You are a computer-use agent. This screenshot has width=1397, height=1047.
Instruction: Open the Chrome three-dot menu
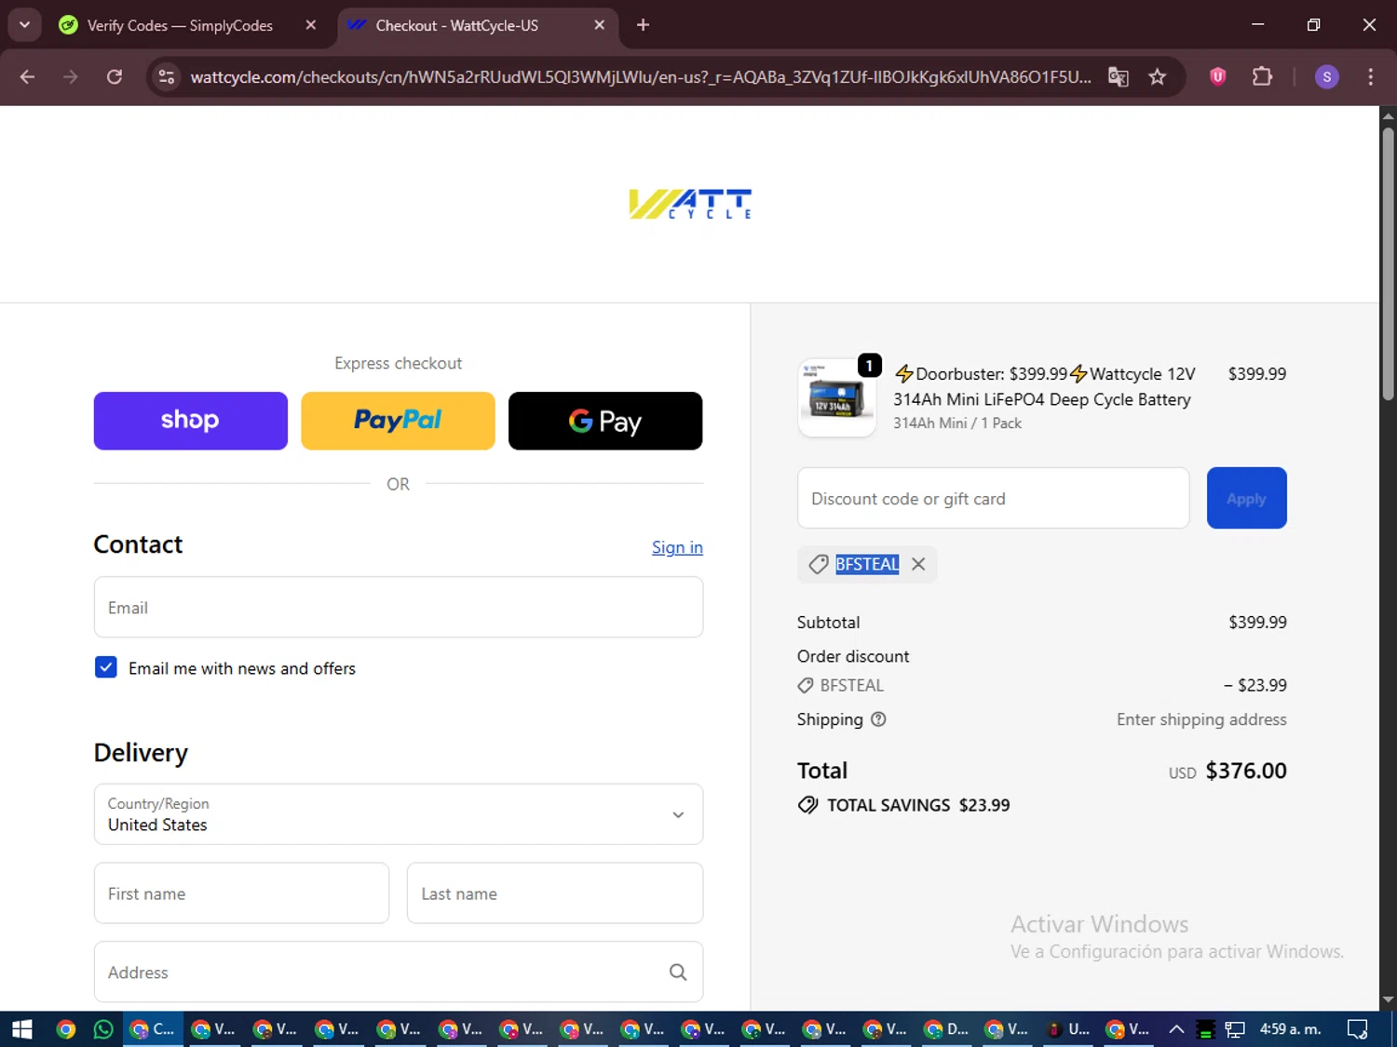pyautogui.click(x=1370, y=77)
